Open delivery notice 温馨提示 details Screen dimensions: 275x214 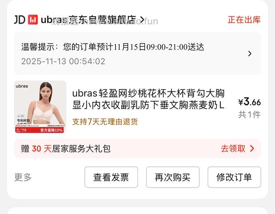tap(137, 54)
